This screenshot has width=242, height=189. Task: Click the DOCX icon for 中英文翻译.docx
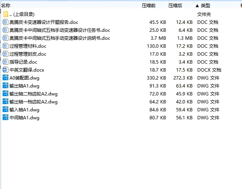tap(5, 70)
